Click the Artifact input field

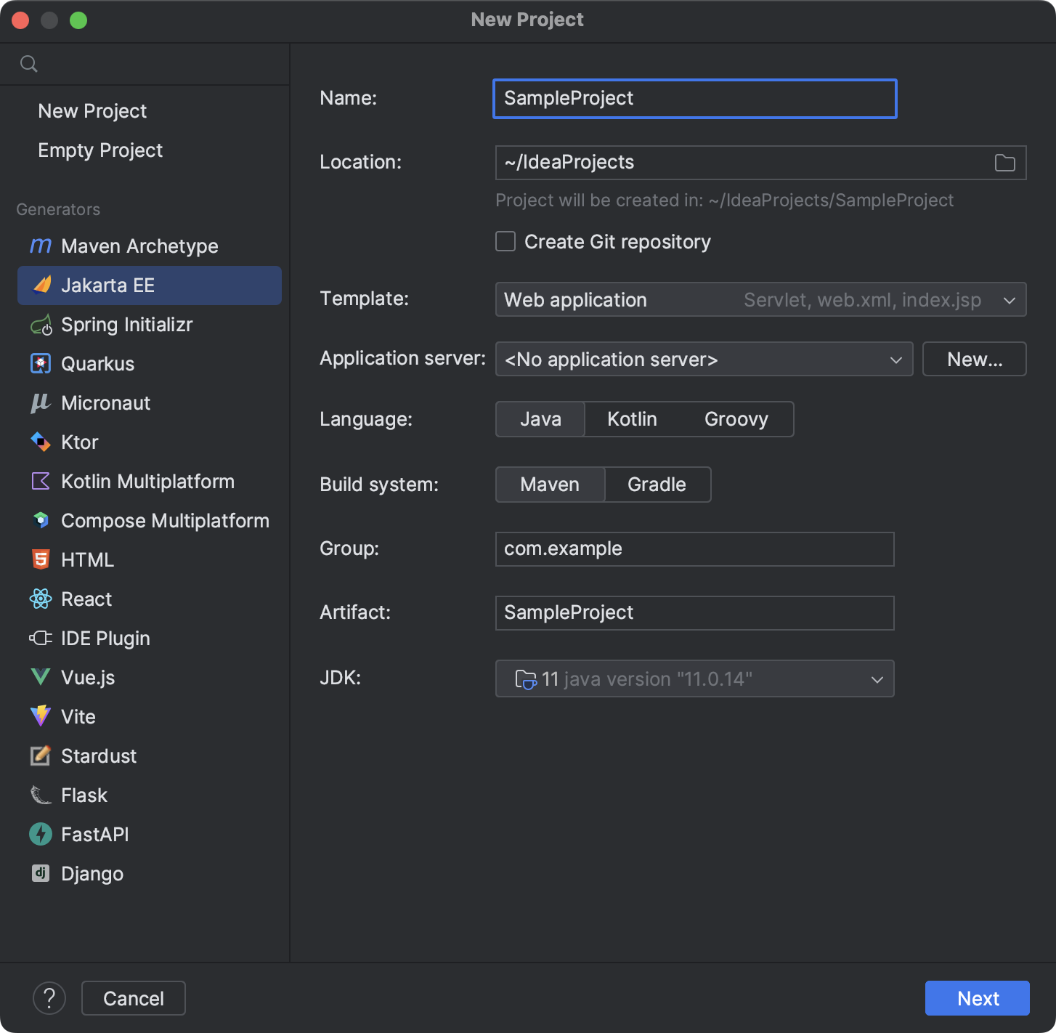click(x=694, y=612)
